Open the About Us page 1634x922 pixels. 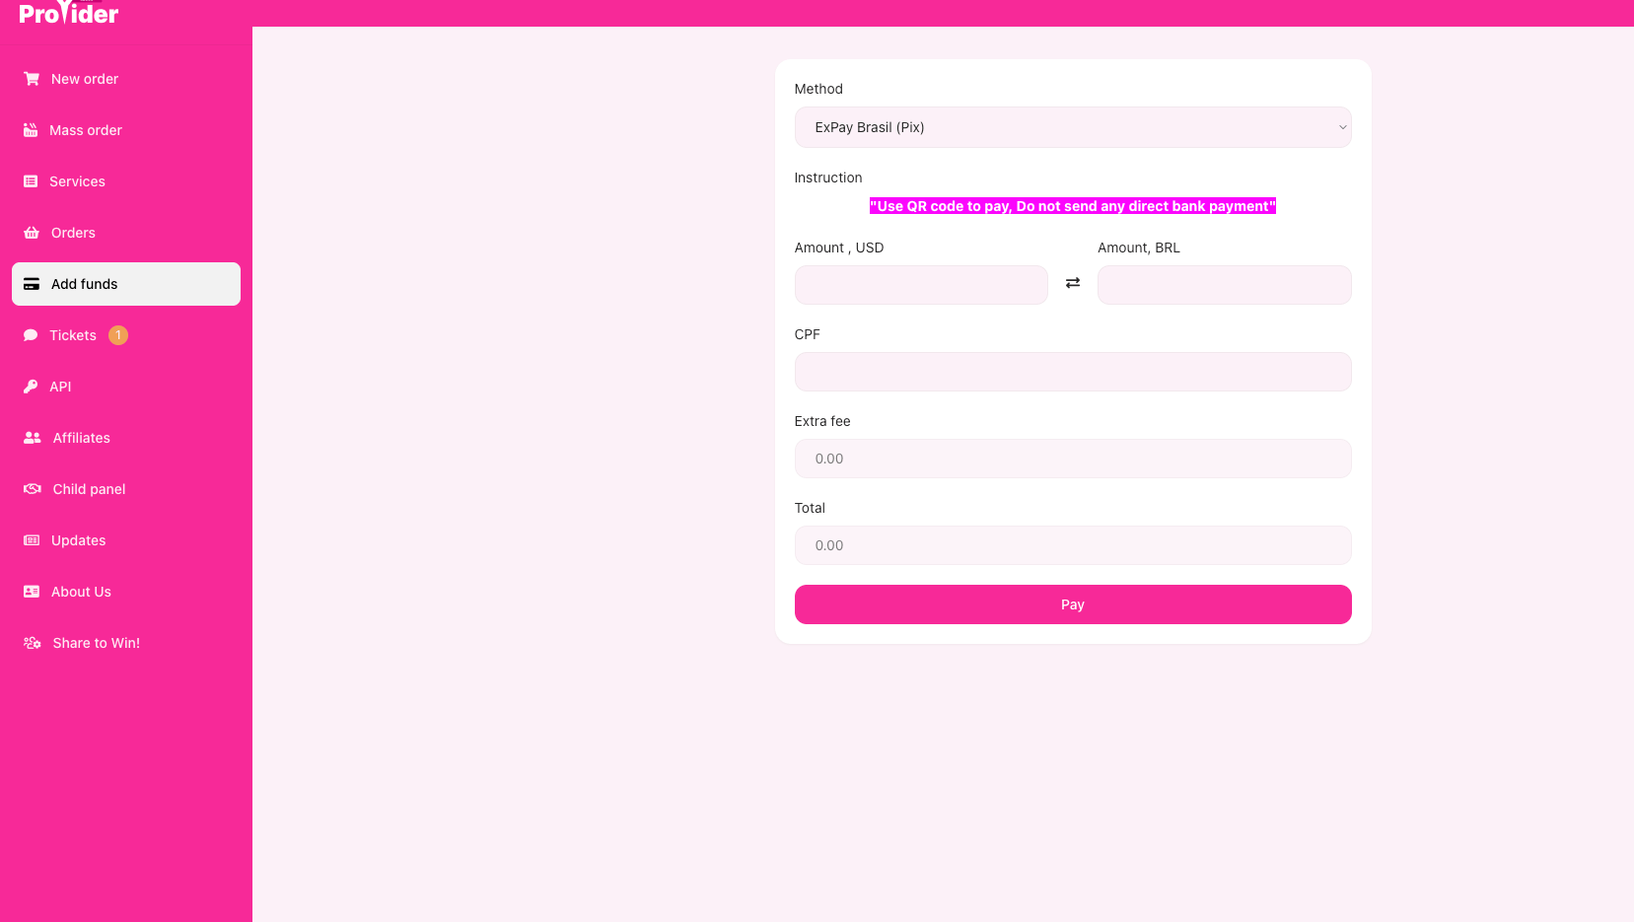pyautogui.click(x=81, y=592)
